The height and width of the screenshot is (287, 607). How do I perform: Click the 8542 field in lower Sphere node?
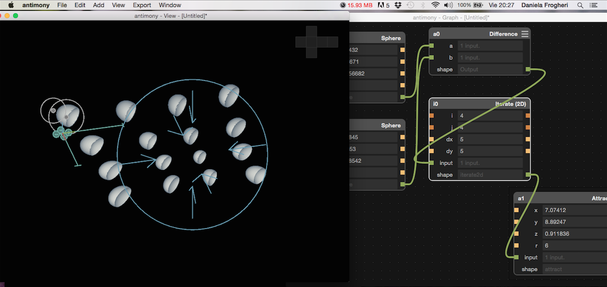coord(373,161)
